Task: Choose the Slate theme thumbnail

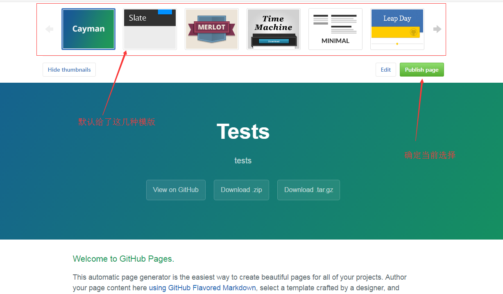Action: pyautogui.click(x=150, y=29)
